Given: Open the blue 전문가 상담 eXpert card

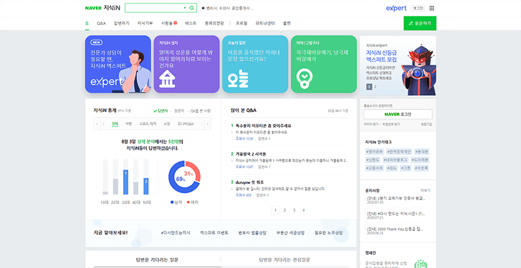Looking at the screenshot, I should pyautogui.click(x=118, y=64).
